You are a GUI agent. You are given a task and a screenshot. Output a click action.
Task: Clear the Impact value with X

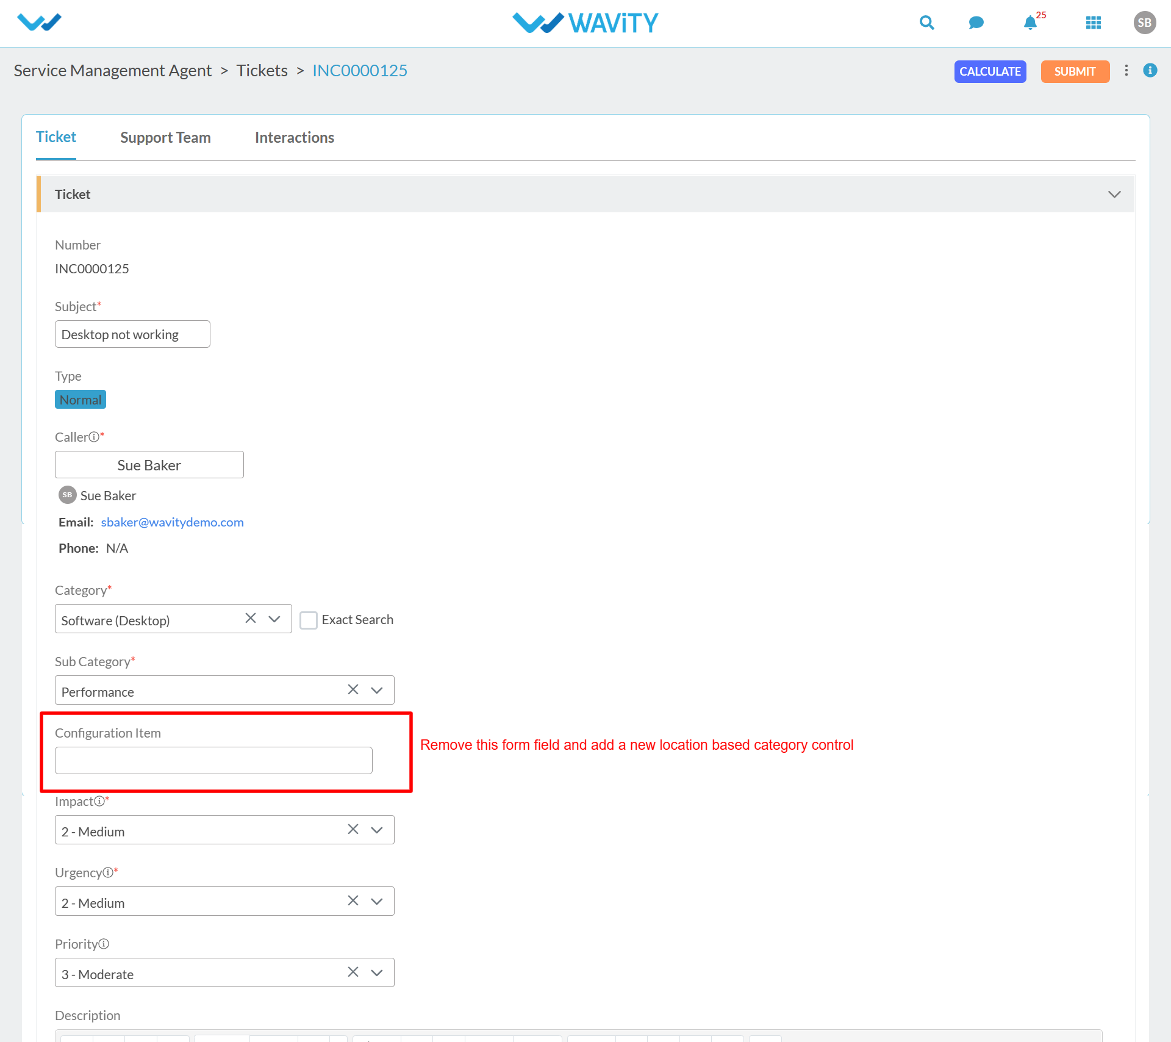tap(353, 829)
